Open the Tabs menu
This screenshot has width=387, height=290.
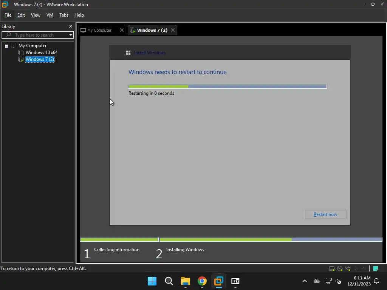[63, 15]
